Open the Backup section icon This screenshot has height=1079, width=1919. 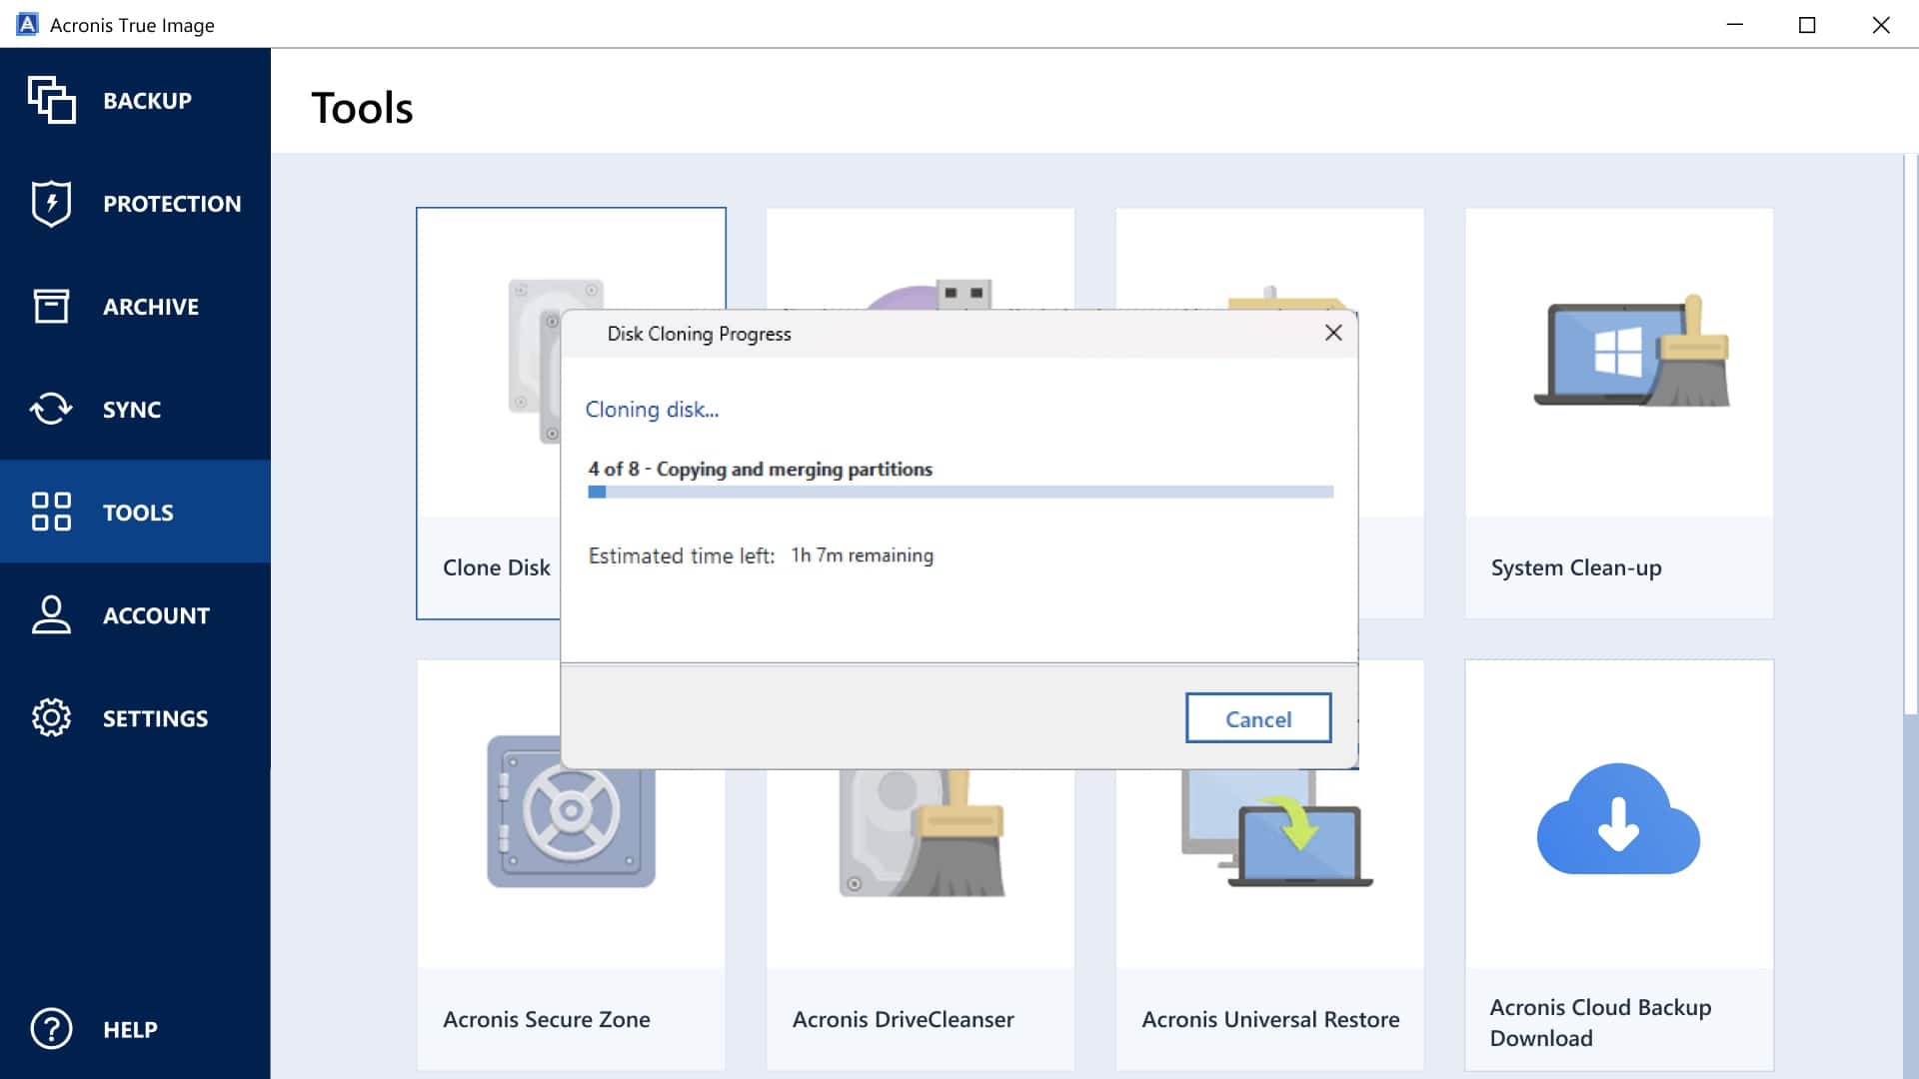coord(52,100)
